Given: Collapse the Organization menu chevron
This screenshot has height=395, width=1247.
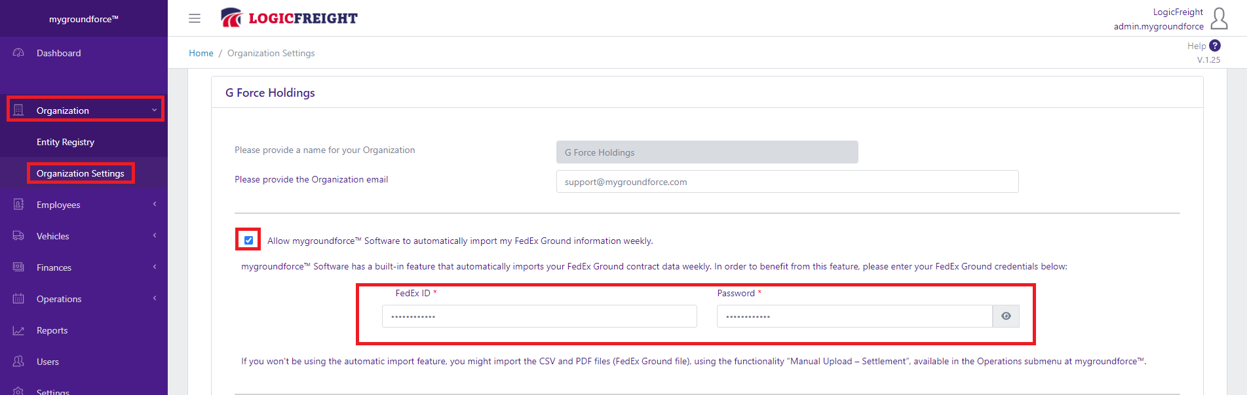Looking at the screenshot, I should (155, 110).
